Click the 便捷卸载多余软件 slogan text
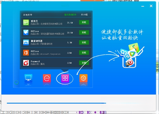 pyautogui.click(x=122, y=32)
